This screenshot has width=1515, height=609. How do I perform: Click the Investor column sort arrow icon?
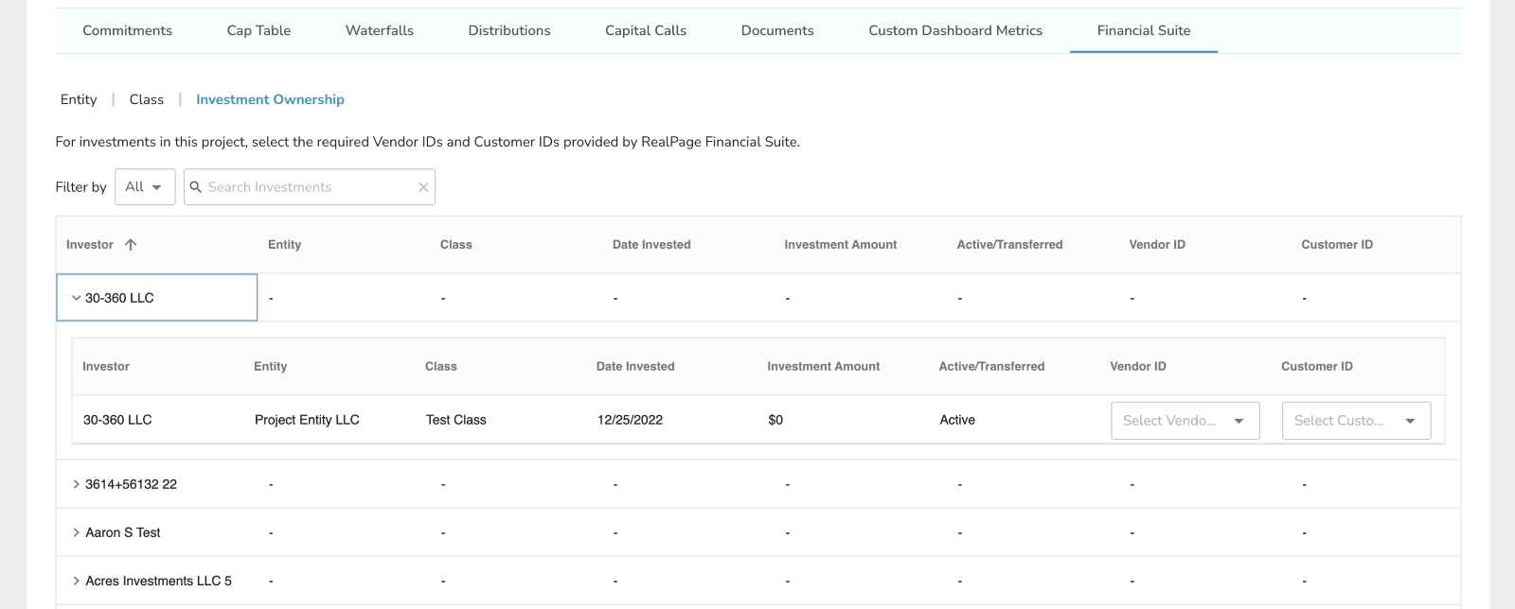tap(131, 245)
